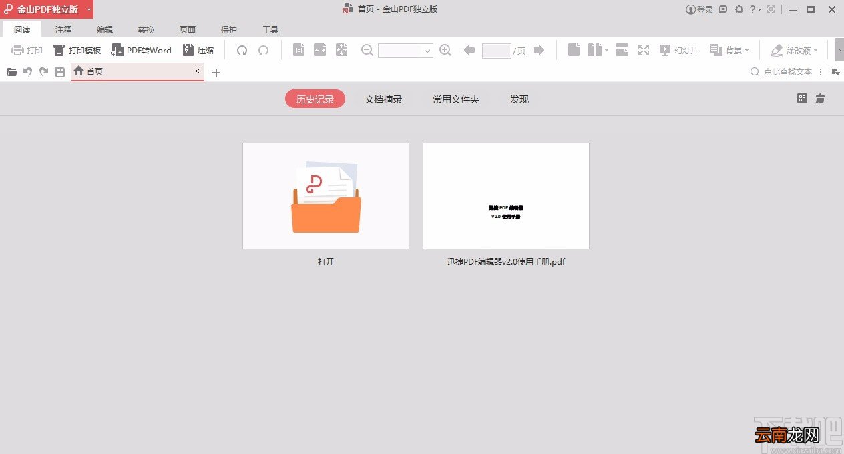Expand the 金山PDF独立版 application menu arrow

tap(89, 10)
